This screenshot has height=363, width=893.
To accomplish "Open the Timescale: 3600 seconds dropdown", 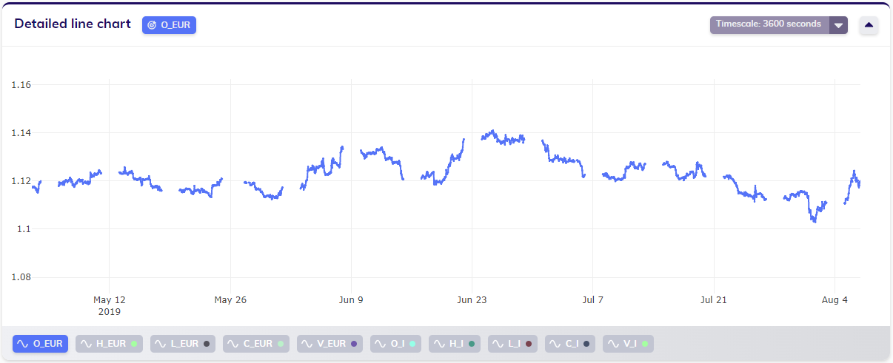I will point(769,24).
